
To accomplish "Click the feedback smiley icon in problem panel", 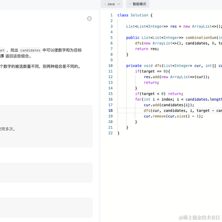I will pos(89,19).
